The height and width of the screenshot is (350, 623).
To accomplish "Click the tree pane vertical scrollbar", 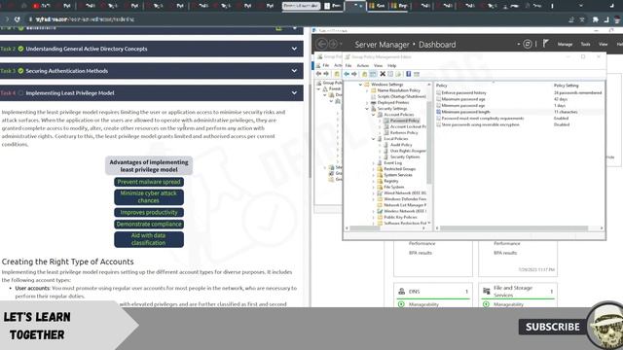I will coord(429,142).
